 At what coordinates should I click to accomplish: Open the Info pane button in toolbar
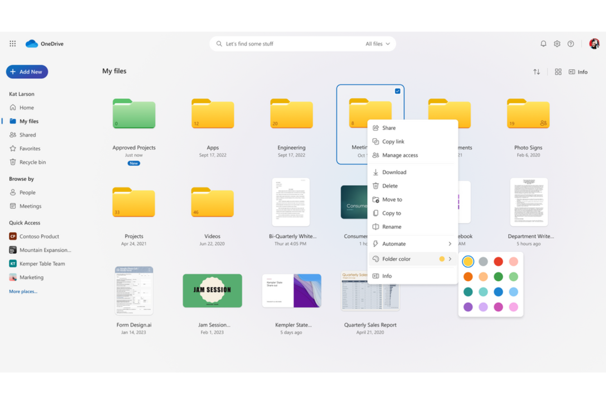tap(578, 72)
